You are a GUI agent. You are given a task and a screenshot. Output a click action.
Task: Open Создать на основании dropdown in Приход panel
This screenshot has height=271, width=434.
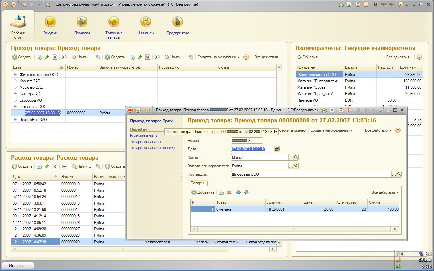point(219,57)
